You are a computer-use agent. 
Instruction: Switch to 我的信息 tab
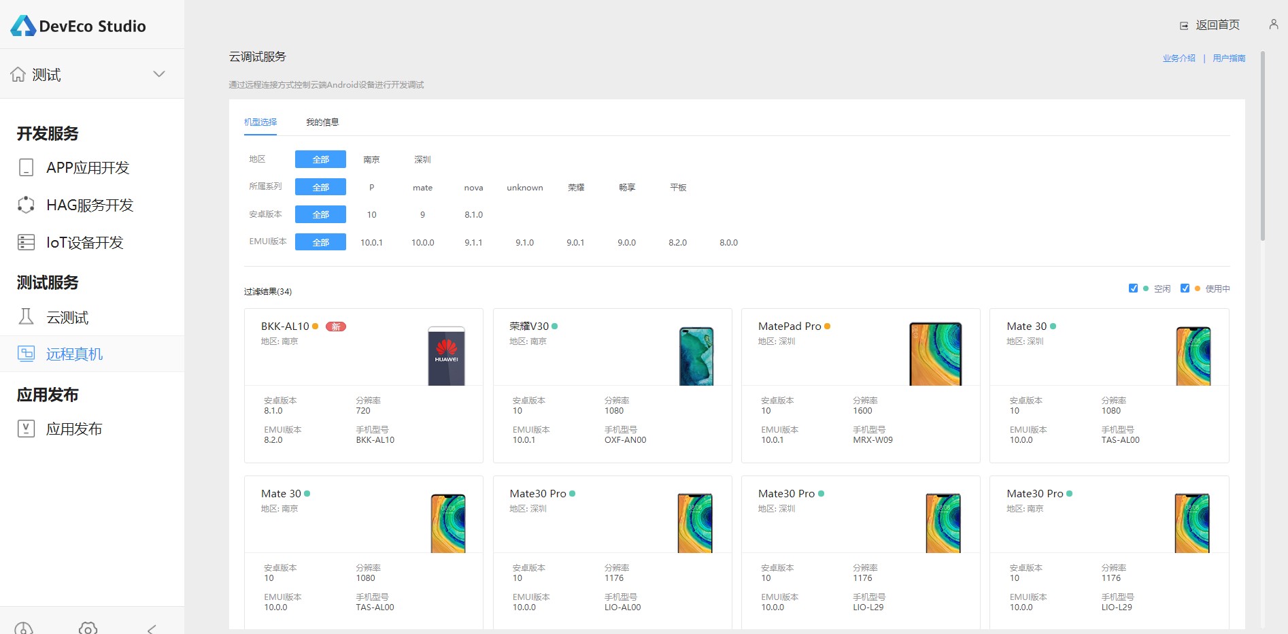point(322,122)
